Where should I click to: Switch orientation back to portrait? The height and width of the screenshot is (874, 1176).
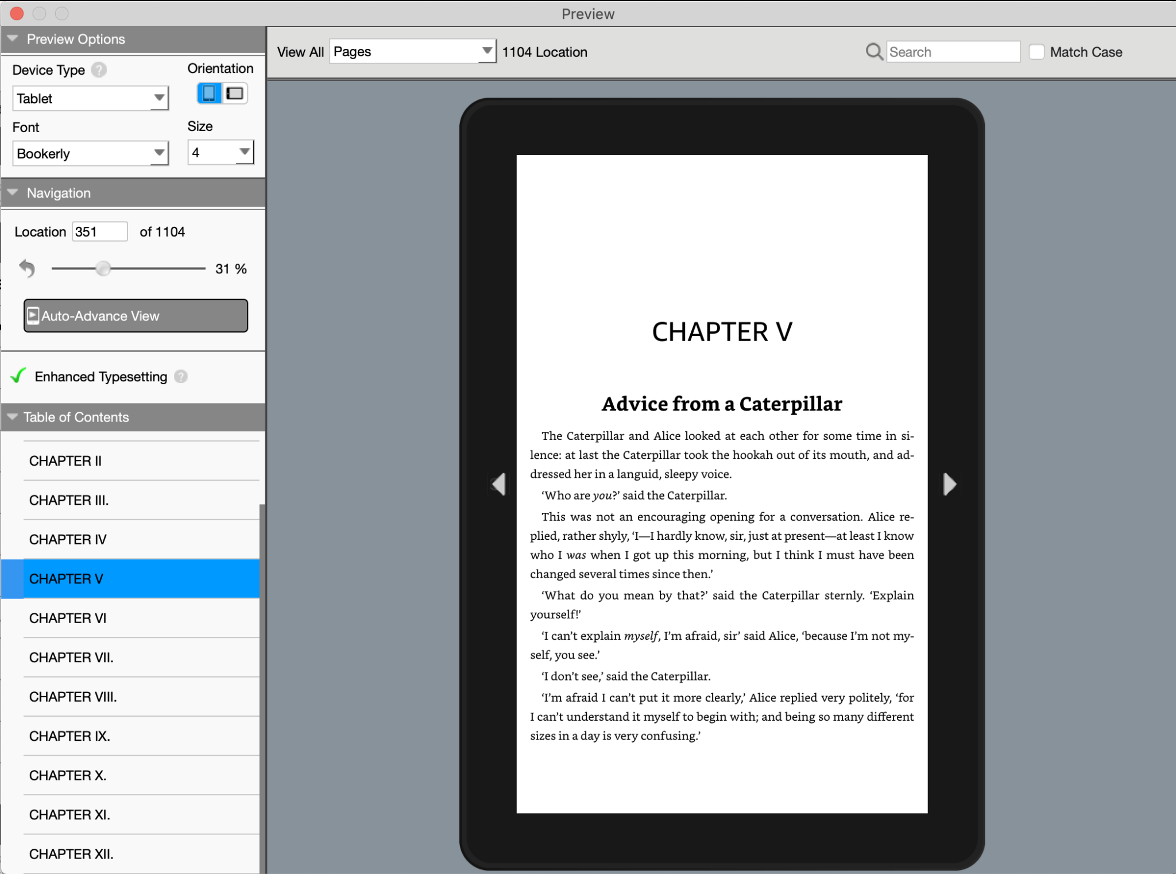pyautogui.click(x=209, y=93)
